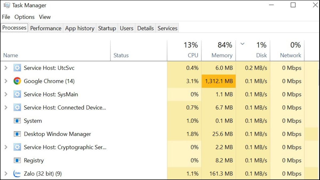Expand Service Host: Cryptographic Services entry
Screen dimensions: 320x180
[6, 147]
